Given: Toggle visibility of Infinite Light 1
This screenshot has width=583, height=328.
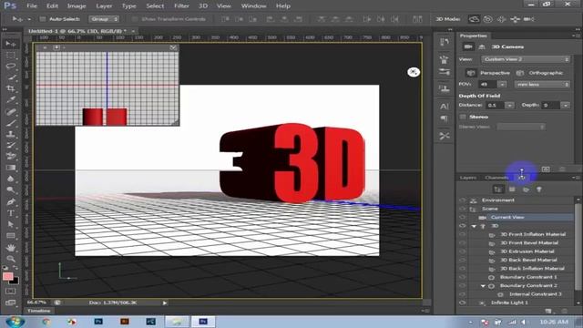Looking at the screenshot, I should coord(462,302).
